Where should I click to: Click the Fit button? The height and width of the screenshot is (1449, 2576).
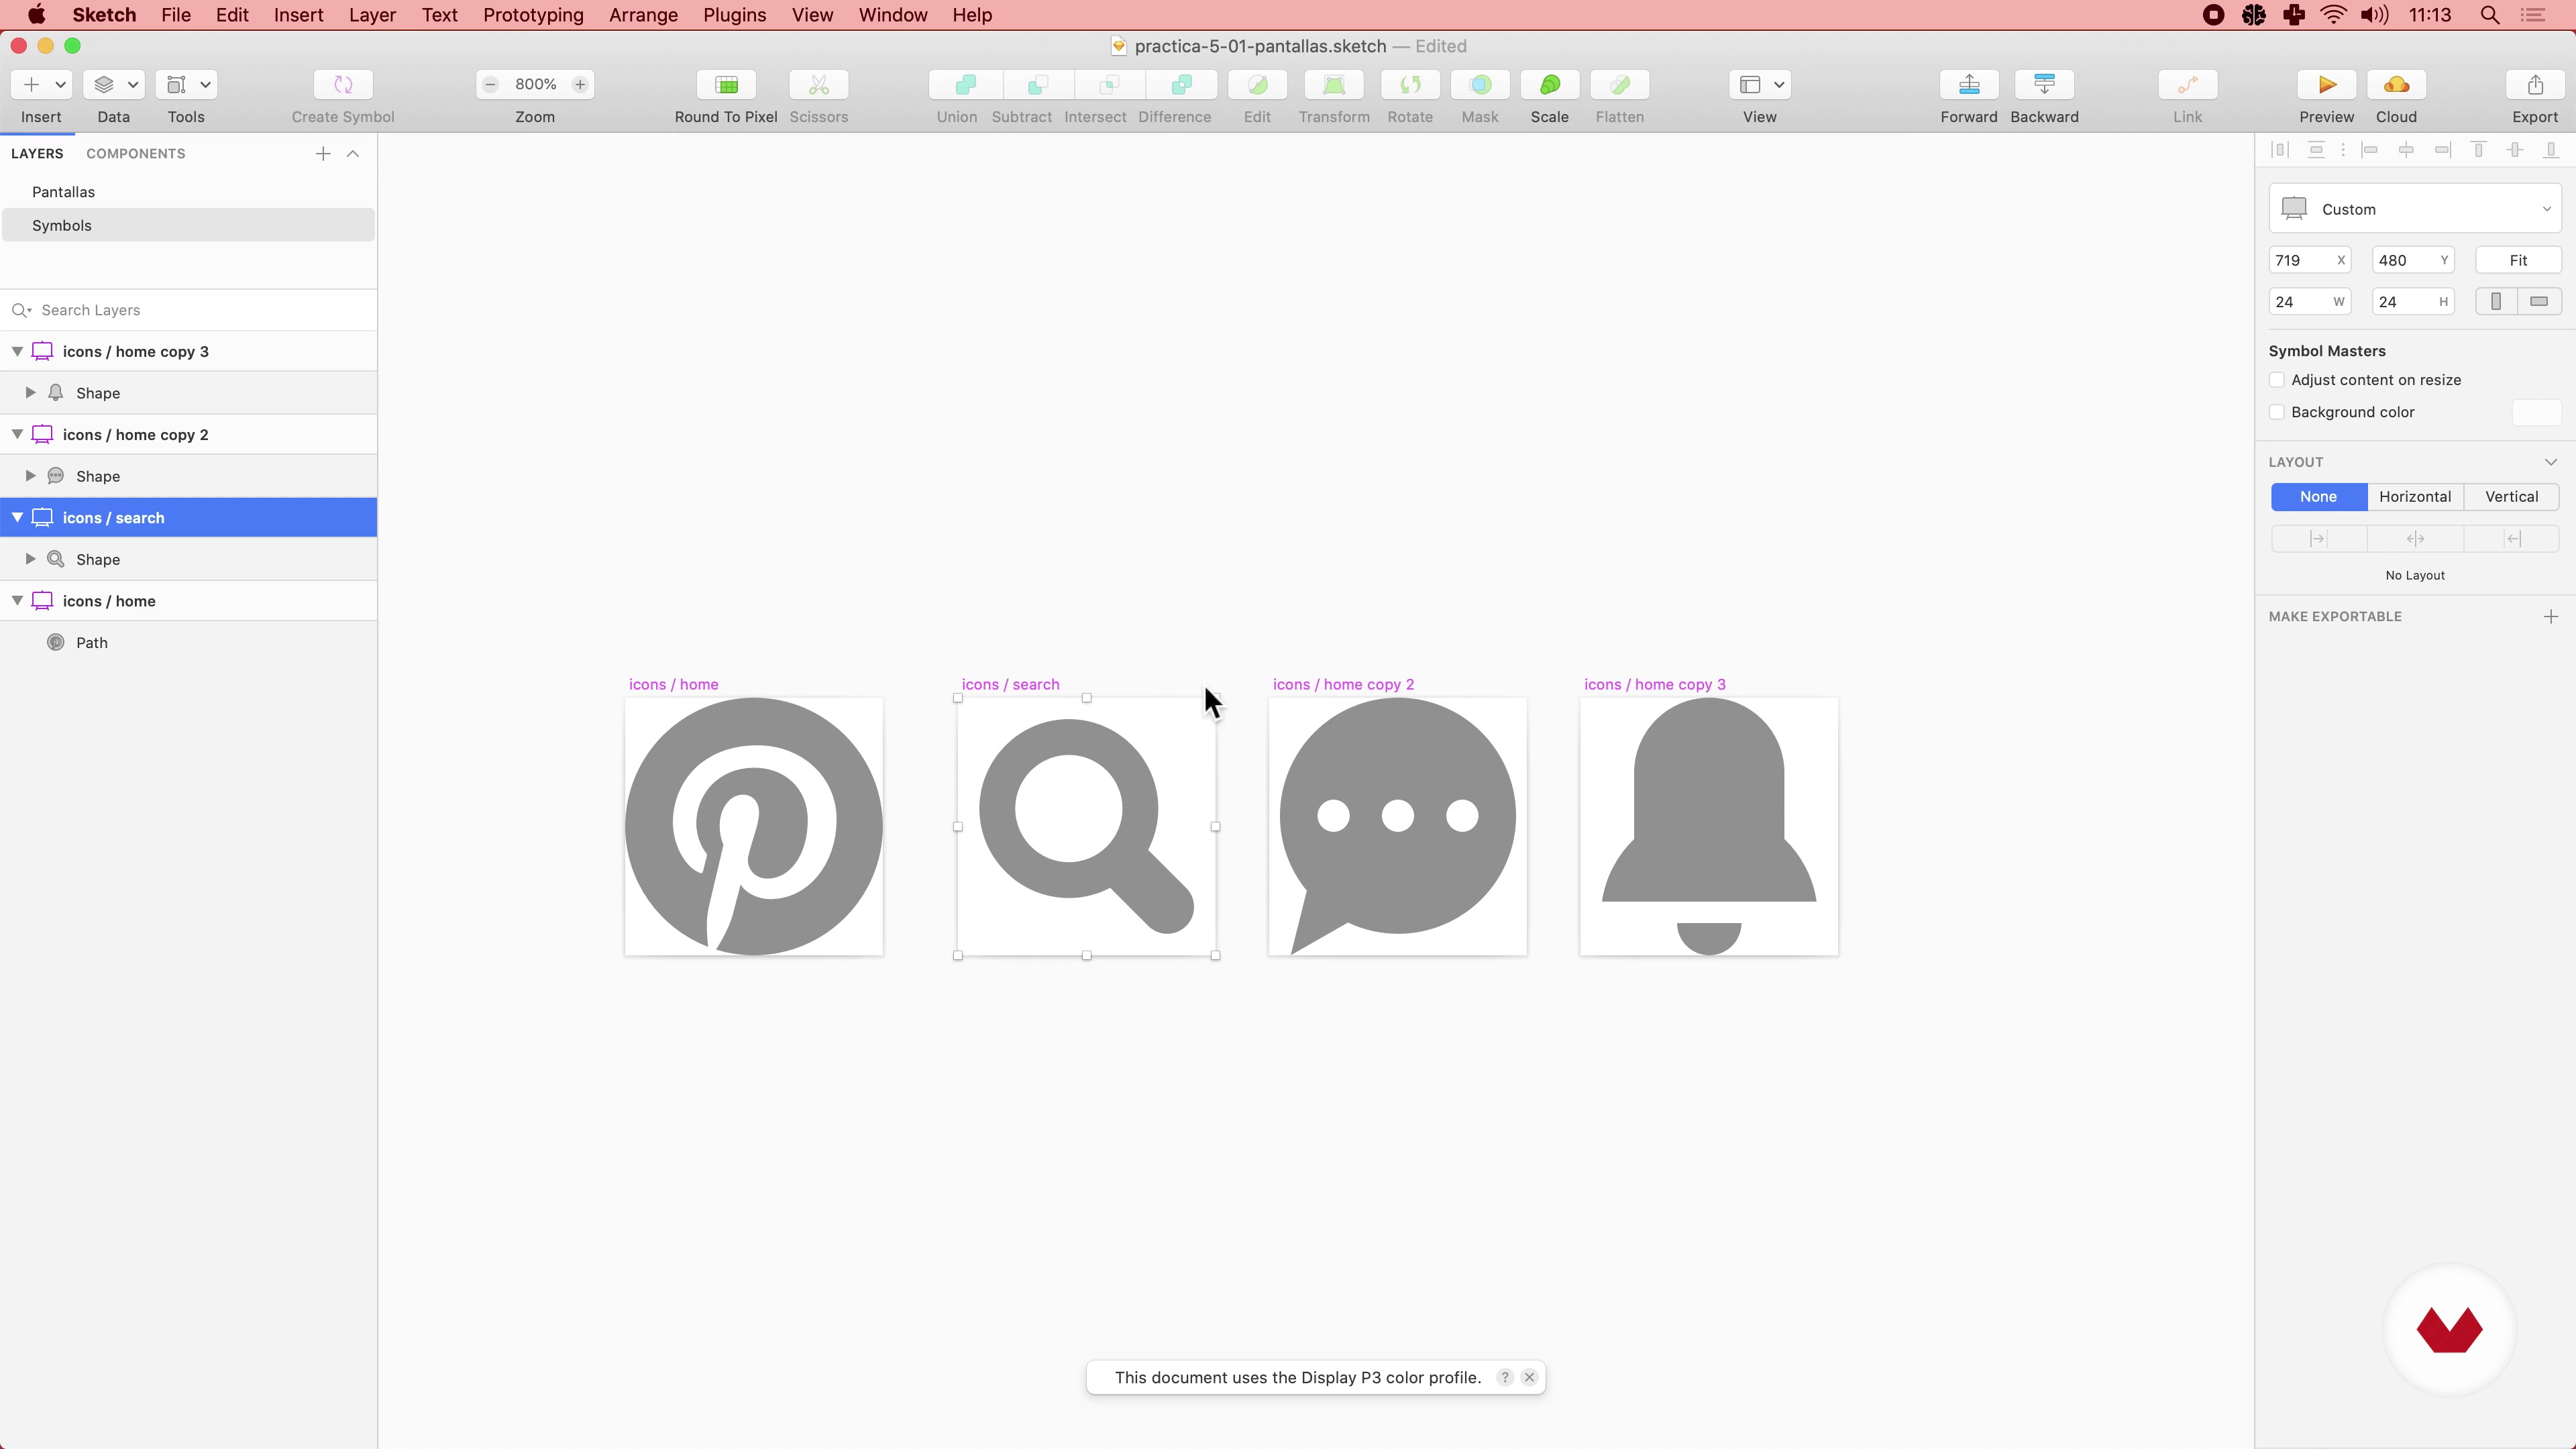pyautogui.click(x=2518, y=260)
